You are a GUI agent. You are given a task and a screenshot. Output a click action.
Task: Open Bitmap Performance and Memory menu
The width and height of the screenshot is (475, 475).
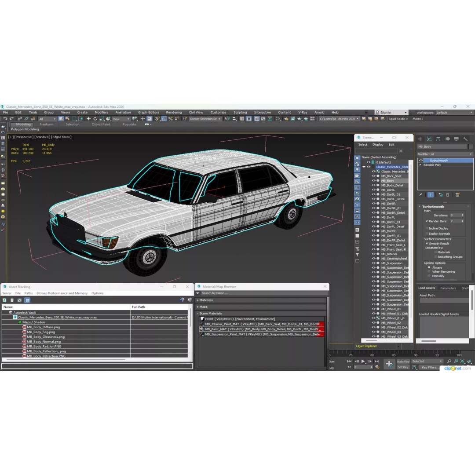tap(62, 293)
